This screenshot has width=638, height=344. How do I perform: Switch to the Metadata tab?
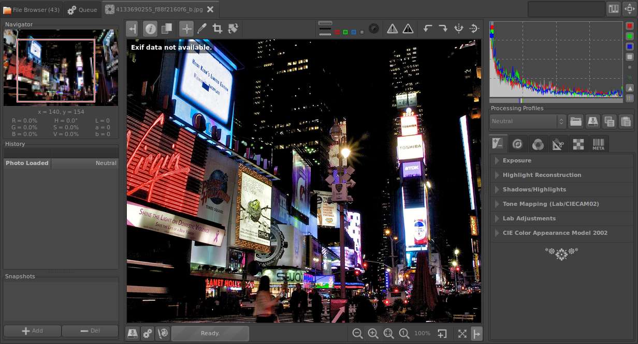pos(598,144)
